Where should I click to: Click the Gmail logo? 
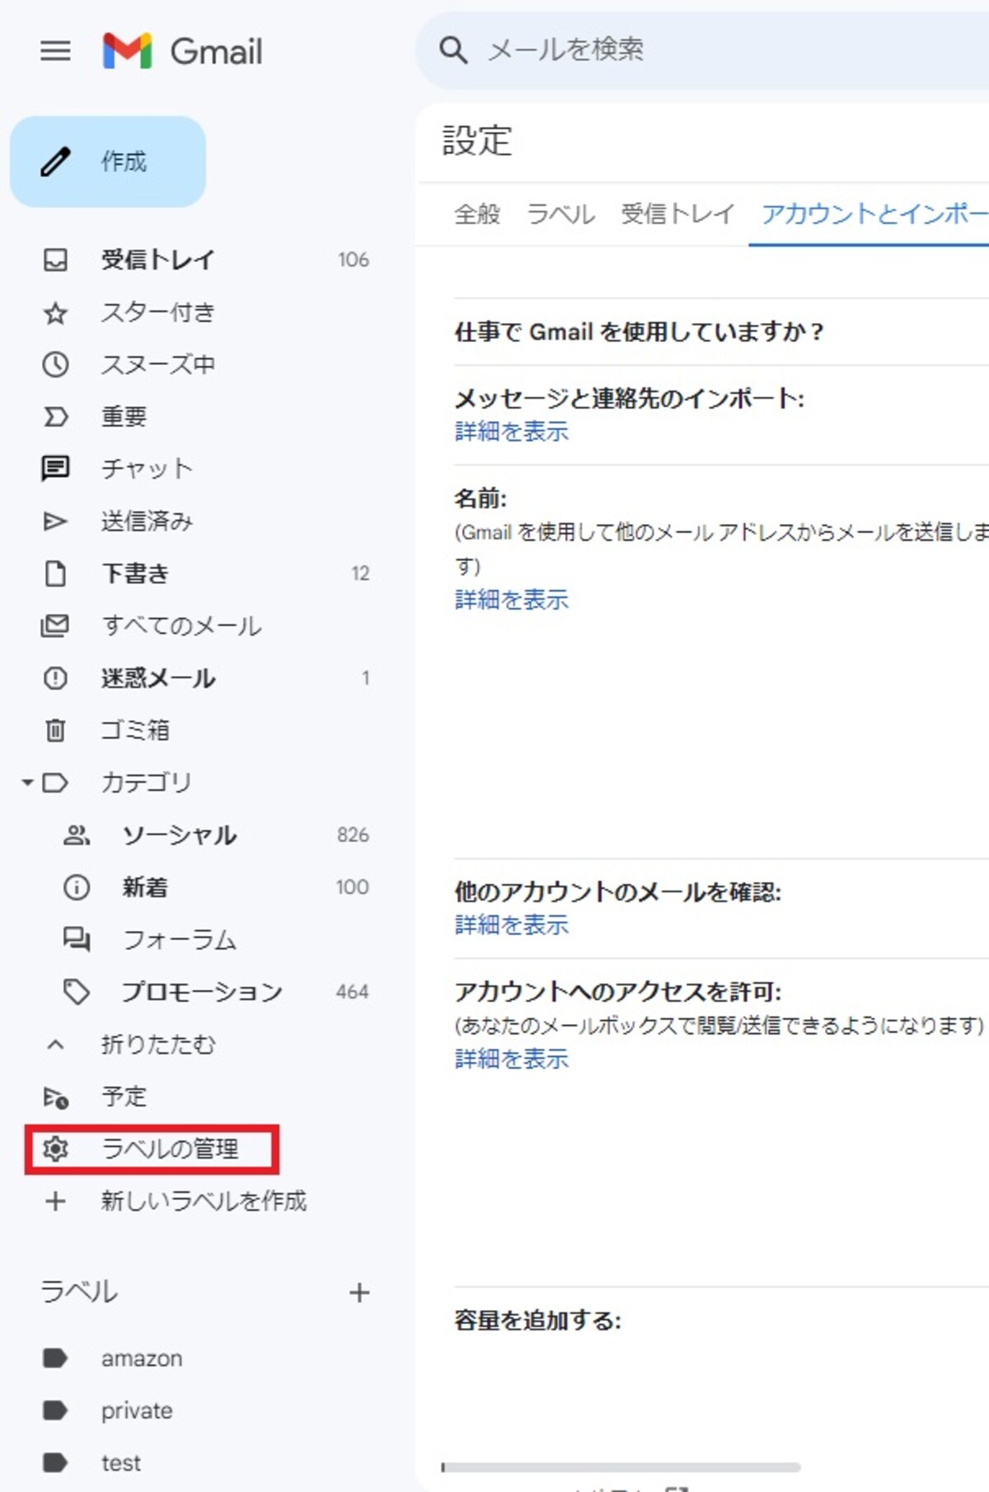[x=182, y=51]
